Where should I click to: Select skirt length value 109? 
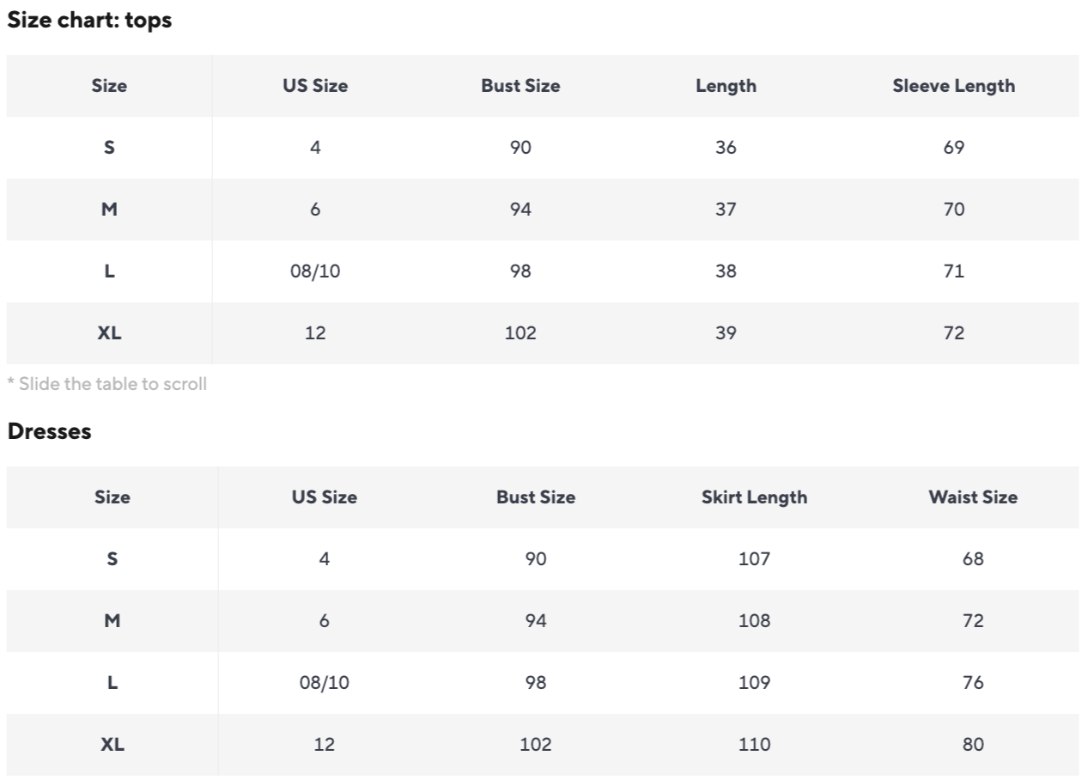(754, 683)
